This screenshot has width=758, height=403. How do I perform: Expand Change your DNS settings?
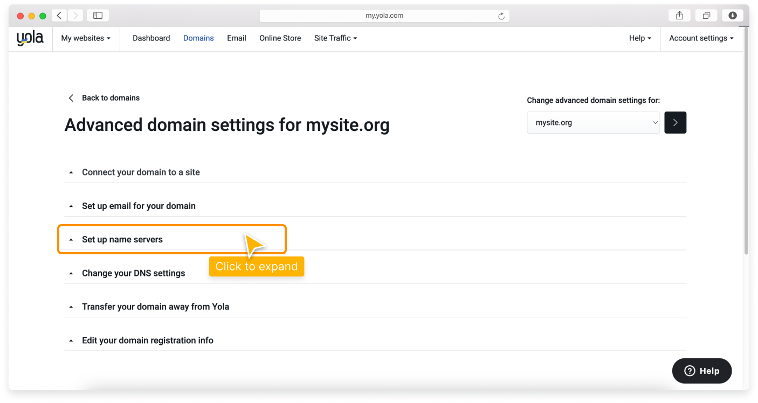click(133, 273)
